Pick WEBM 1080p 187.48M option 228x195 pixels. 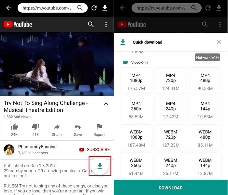tap(136, 137)
